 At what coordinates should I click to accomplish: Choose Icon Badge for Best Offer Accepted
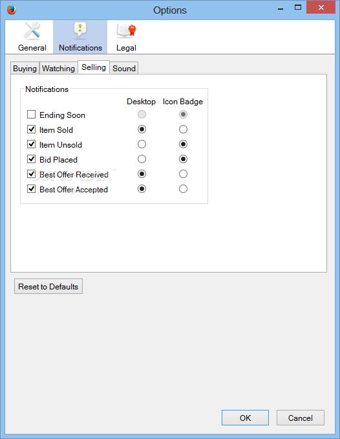pyautogui.click(x=183, y=189)
